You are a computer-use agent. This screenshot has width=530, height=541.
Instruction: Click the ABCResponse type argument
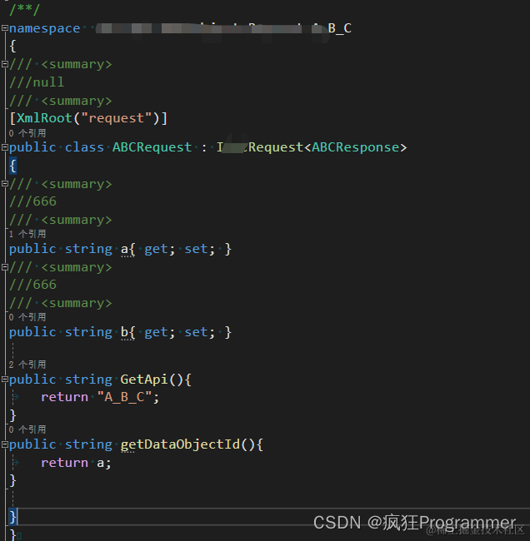click(x=356, y=147)
